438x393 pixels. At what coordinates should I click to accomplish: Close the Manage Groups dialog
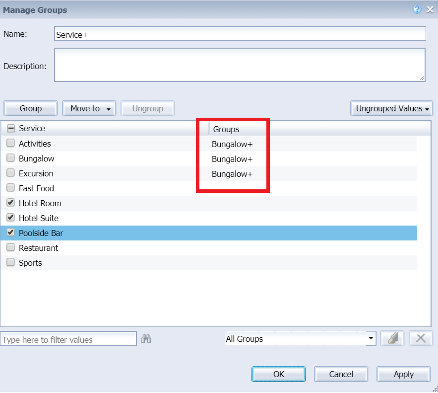click(x=430, y=9)
